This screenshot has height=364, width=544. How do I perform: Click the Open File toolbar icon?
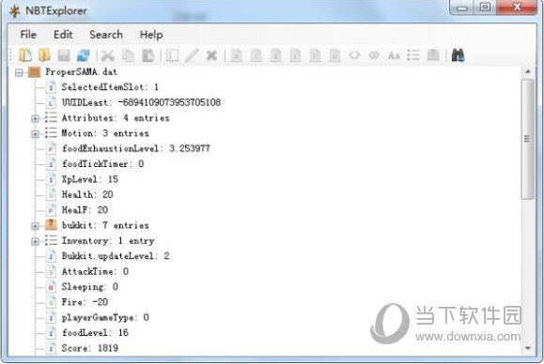(x=25, y=55)
